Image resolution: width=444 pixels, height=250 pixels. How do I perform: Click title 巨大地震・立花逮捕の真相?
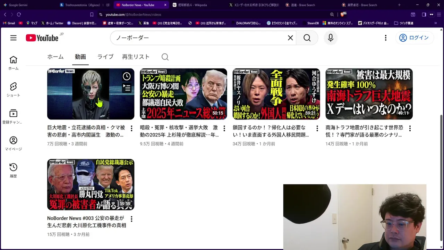[85, 131]
